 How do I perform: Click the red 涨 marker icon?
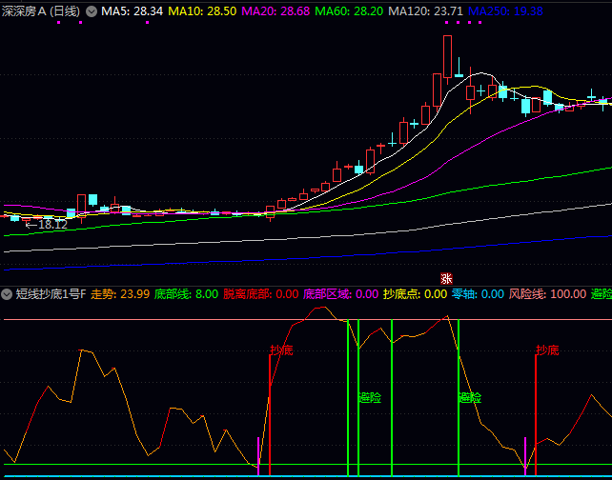445,278
